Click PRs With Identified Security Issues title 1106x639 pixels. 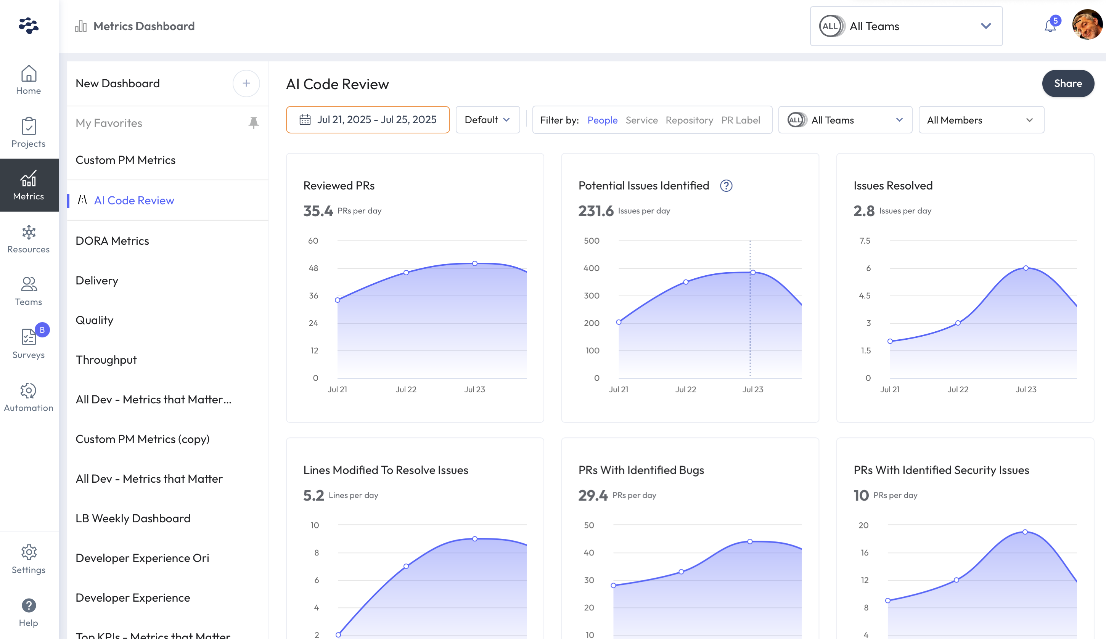(941, 470)
